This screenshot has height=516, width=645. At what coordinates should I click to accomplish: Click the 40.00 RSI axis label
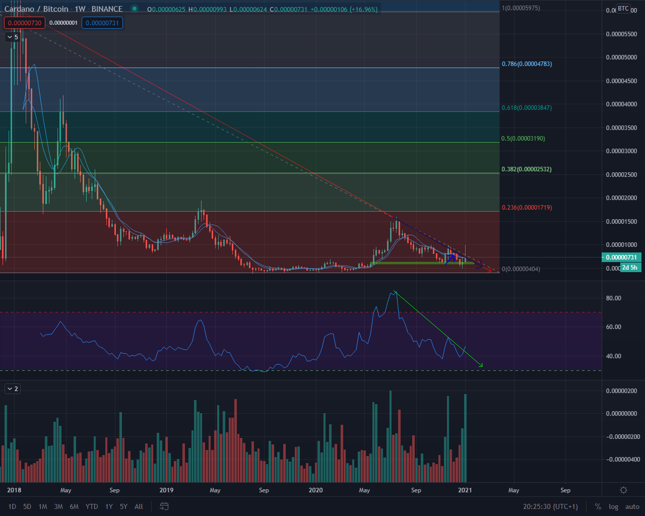[614, 356]
